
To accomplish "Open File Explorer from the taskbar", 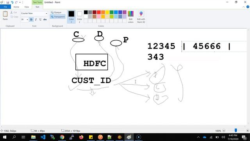I will click(33, 137).
